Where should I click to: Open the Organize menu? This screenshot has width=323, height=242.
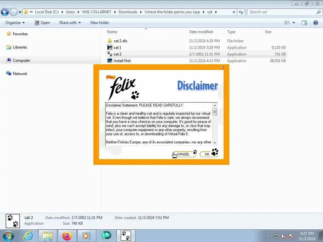tap(15, 23)
